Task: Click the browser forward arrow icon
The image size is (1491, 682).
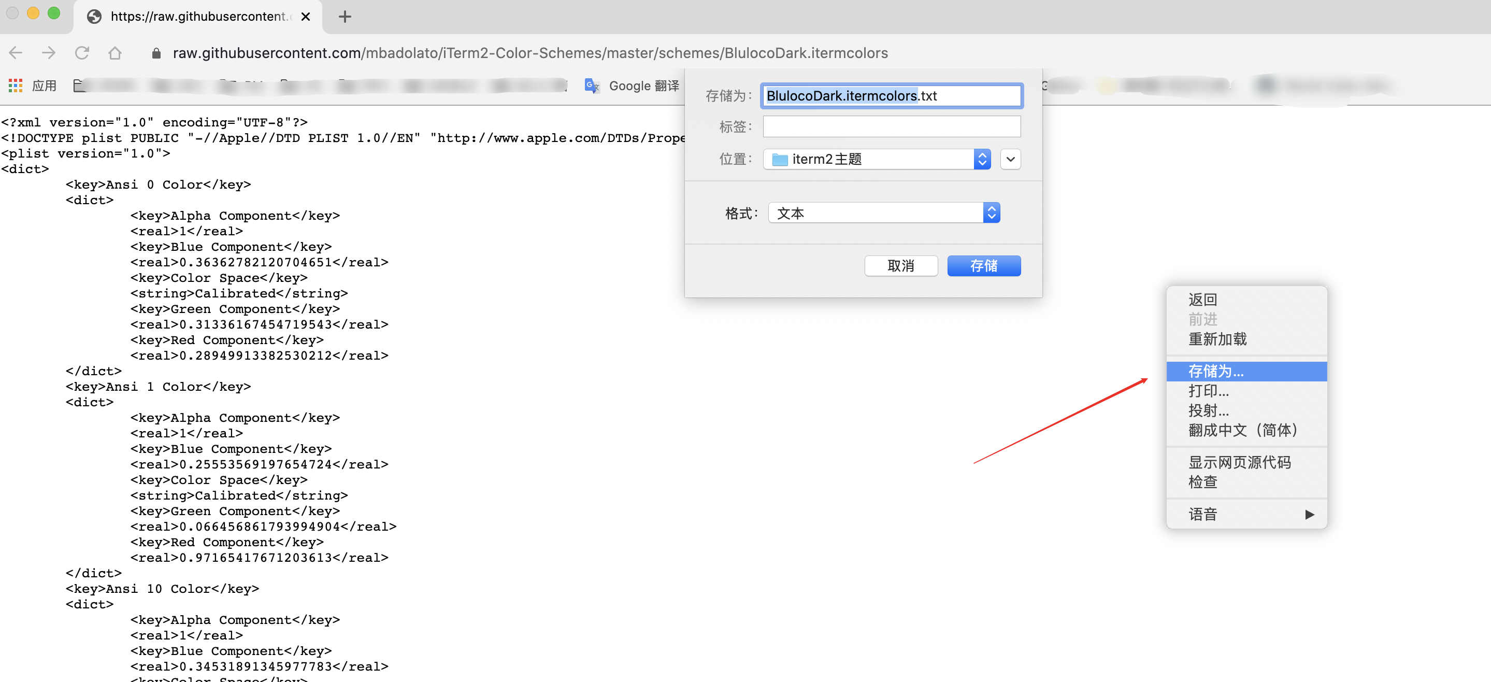Action: click(49, 53)
